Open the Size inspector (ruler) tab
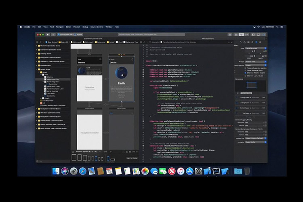This screenshot has height=202, width=303. (x=256, y=42)
